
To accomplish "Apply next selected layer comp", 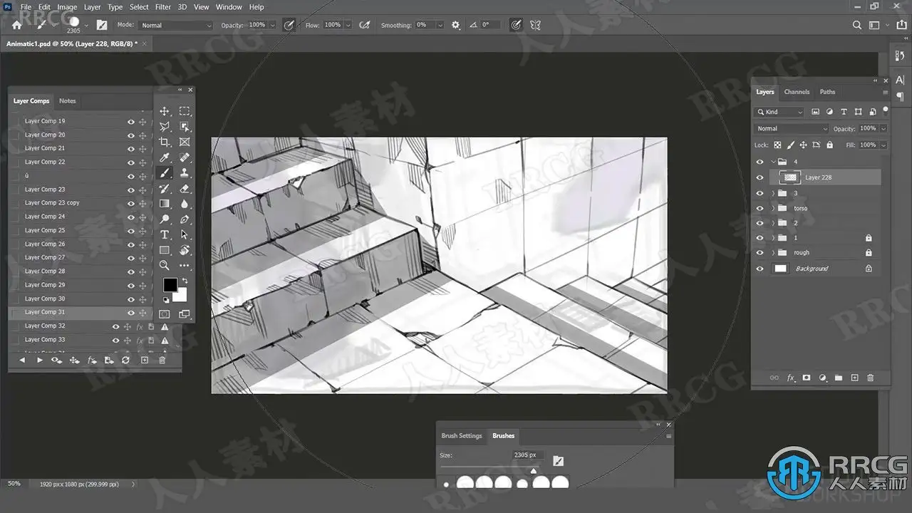I will (39, 361).
